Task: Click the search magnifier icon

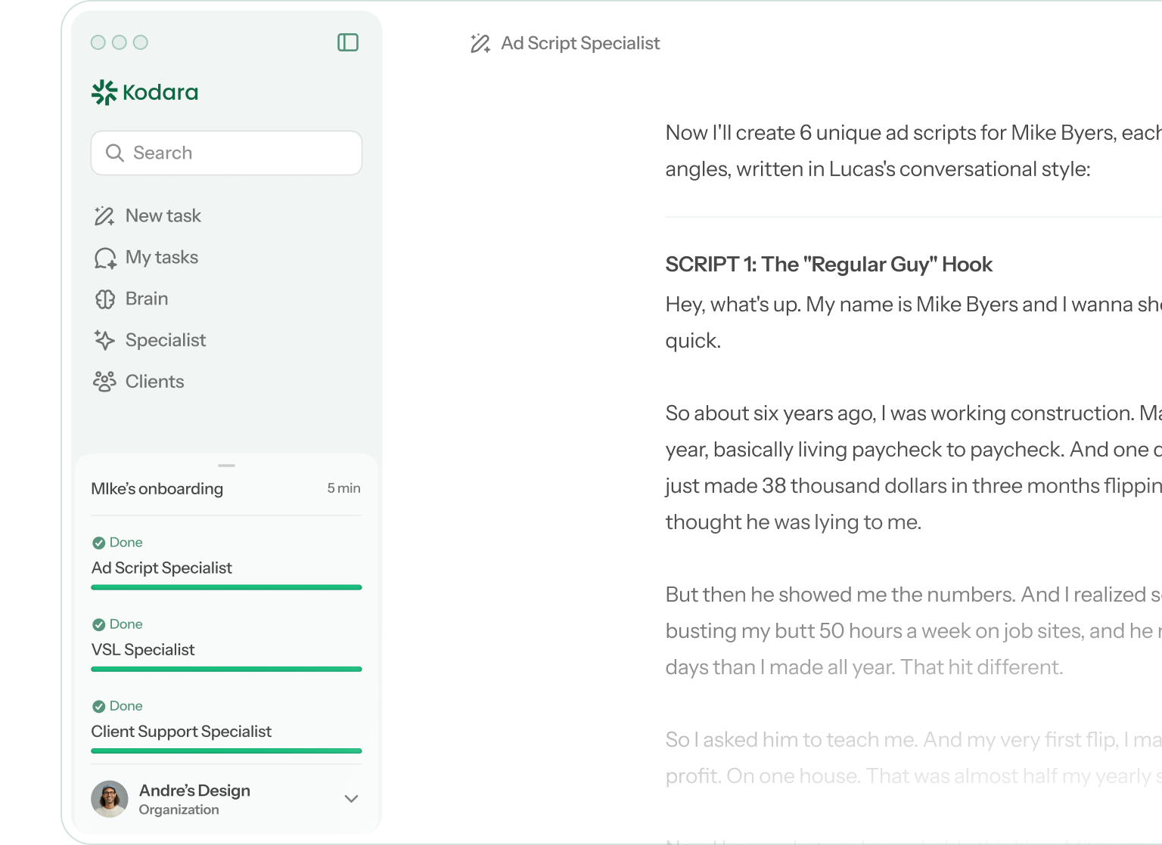Action: 115,153
